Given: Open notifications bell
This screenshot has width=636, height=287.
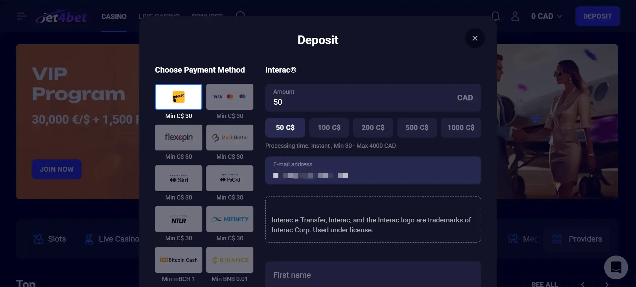Looking at the screenshot, I should [x=496, y=16].
